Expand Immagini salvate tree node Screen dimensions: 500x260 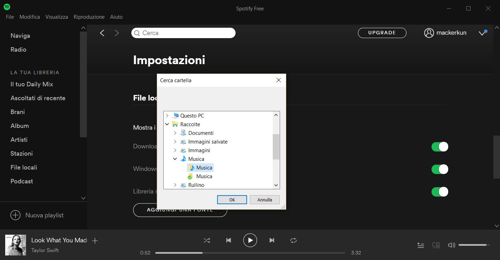[175, 142]
